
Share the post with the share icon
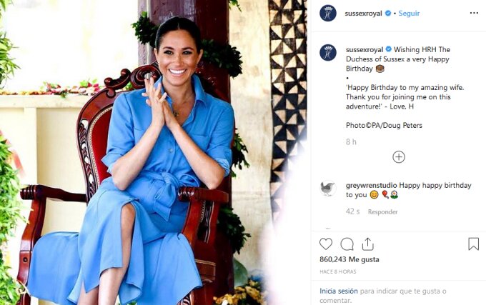click(x=367, y=244)
